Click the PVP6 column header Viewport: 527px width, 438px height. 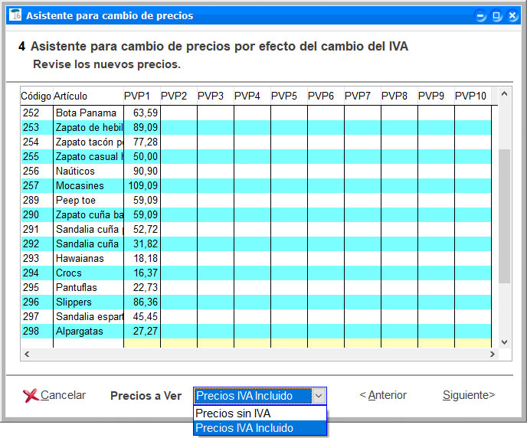(326, 96)
